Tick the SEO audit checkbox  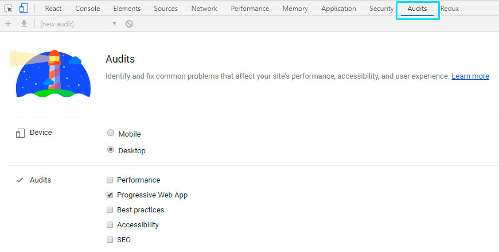[x=110, y=240]
